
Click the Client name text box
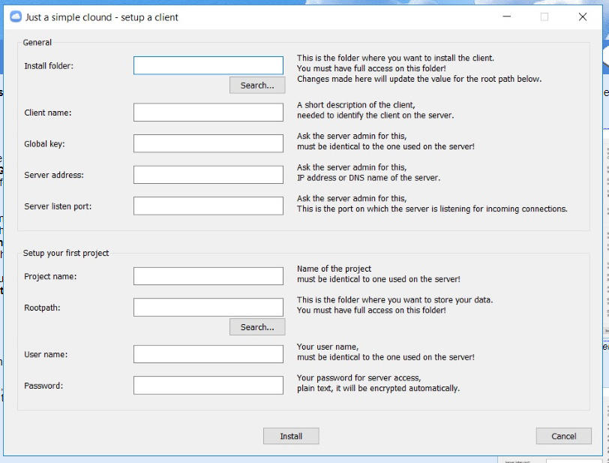pyautogui.click(x=208, y=113)
